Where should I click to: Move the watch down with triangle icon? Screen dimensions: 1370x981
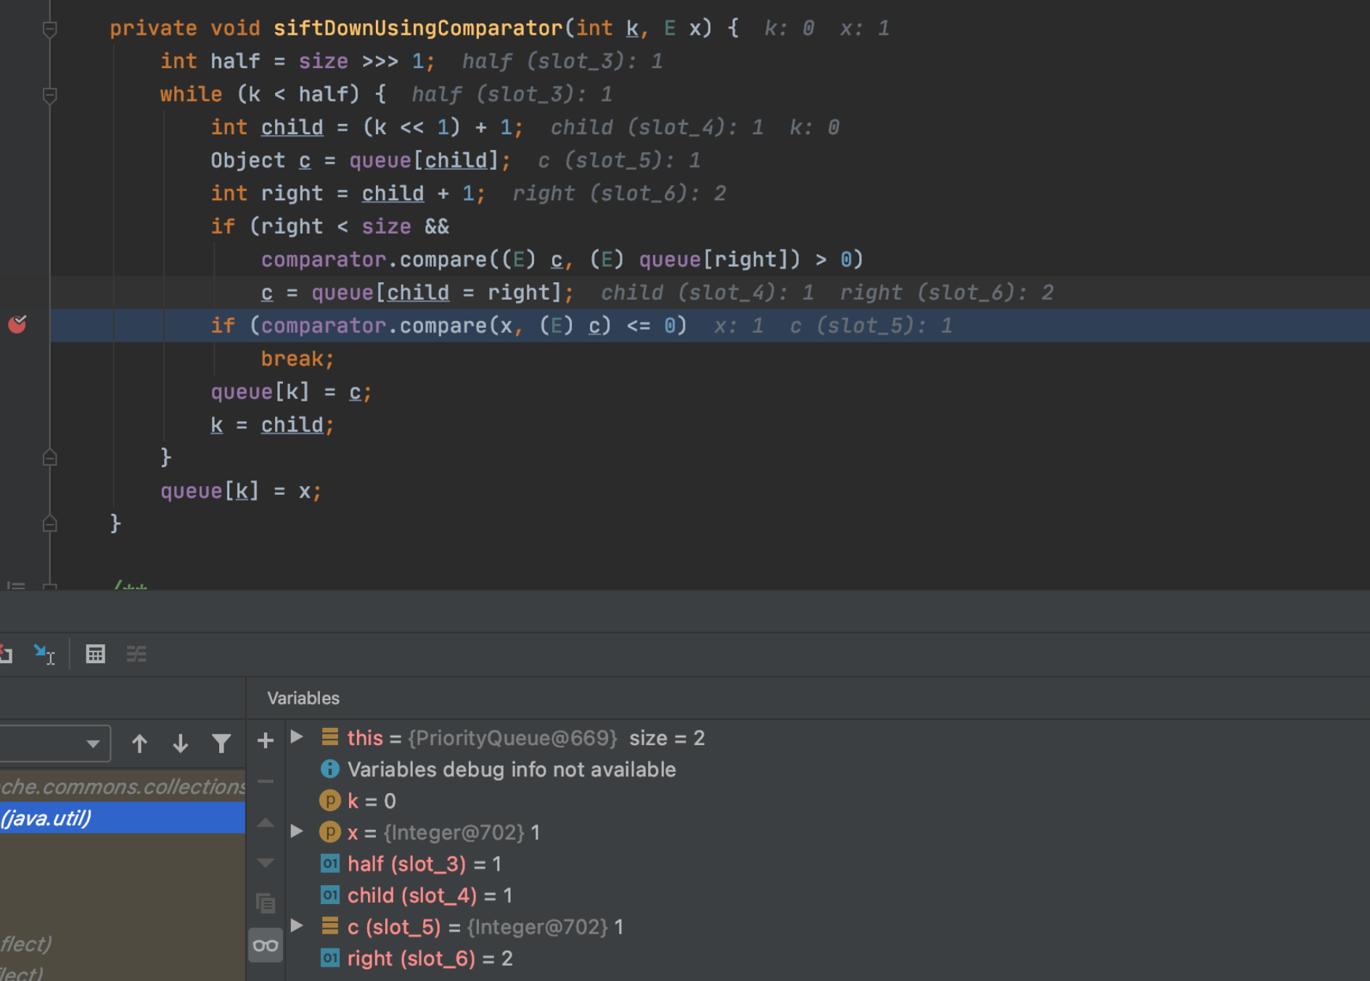266,863
